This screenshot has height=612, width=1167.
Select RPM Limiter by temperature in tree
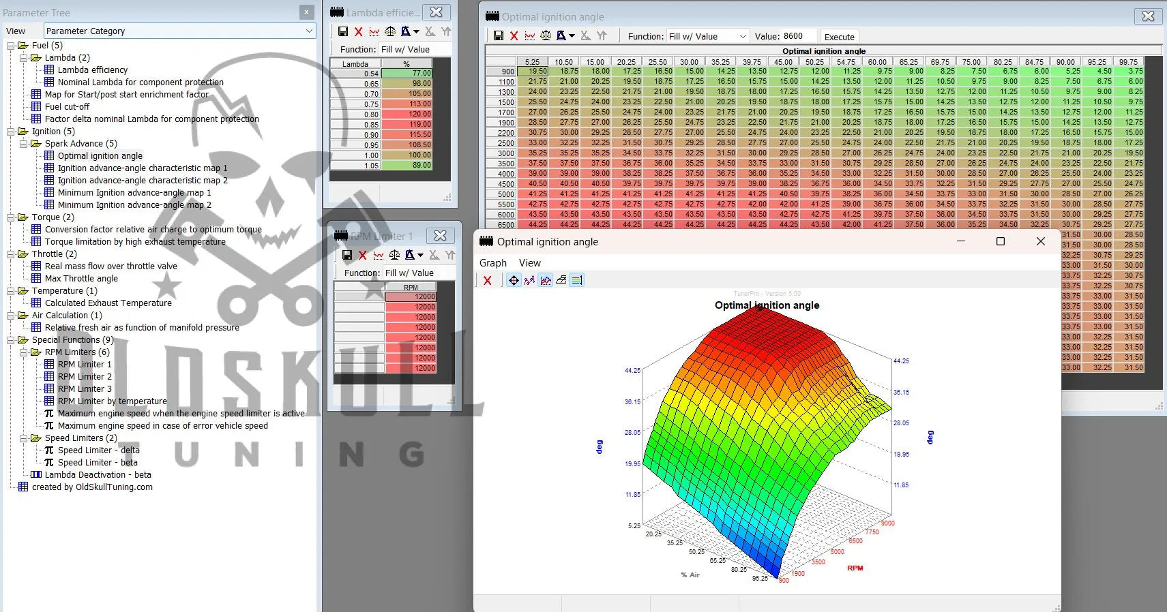(x=112, y=401)
